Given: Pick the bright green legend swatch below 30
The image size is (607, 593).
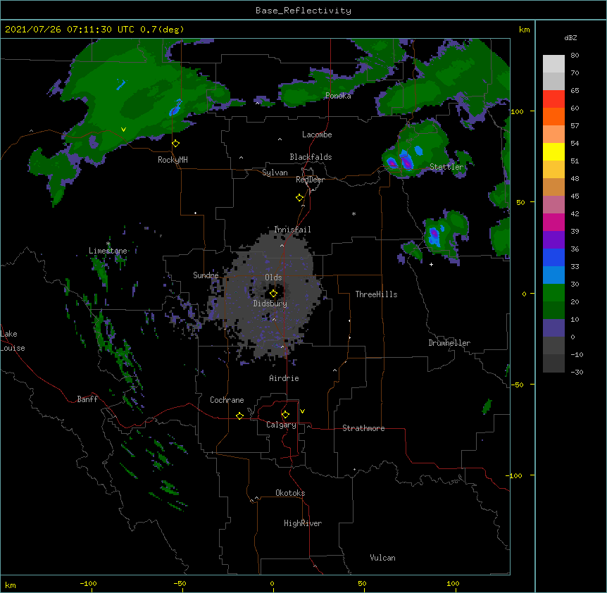Looking at the screenshot, I should pyautogui.click(x=553, y=293).
